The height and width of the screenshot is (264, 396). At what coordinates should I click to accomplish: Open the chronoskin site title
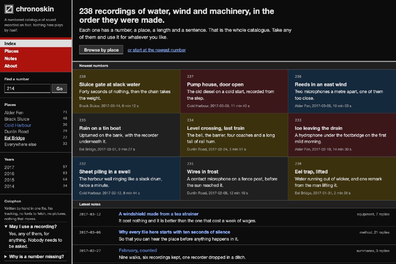(x=34, y=9)
